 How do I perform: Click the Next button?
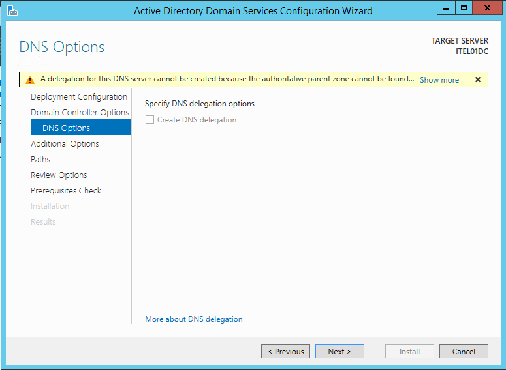click(x=340, y=351)
